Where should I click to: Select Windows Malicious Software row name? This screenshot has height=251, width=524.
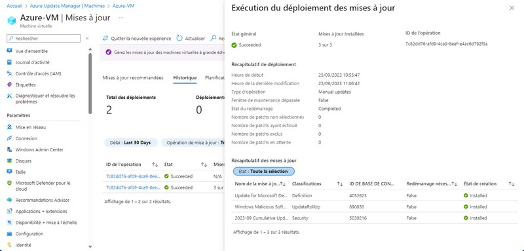(261, 207)
